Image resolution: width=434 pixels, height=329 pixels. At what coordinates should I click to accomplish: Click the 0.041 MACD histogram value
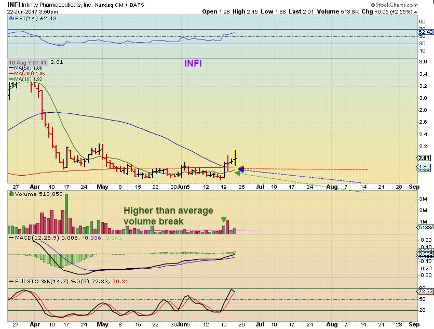[x=114, y=238]
